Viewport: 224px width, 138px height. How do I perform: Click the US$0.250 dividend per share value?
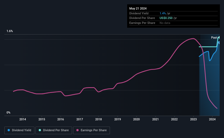pyautogui.click(x=166, y=18)
